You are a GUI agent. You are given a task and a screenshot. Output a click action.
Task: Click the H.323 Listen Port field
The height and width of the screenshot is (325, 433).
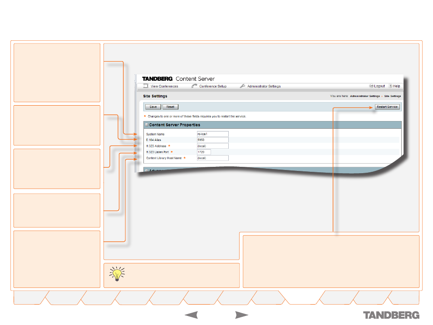click(204, 152)
